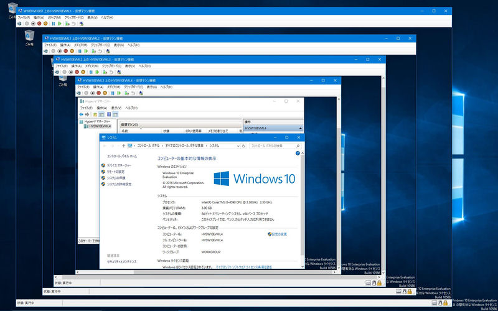
Task: Select Hyper-V マネージャー root in tree
Action: tap(97, 121)
